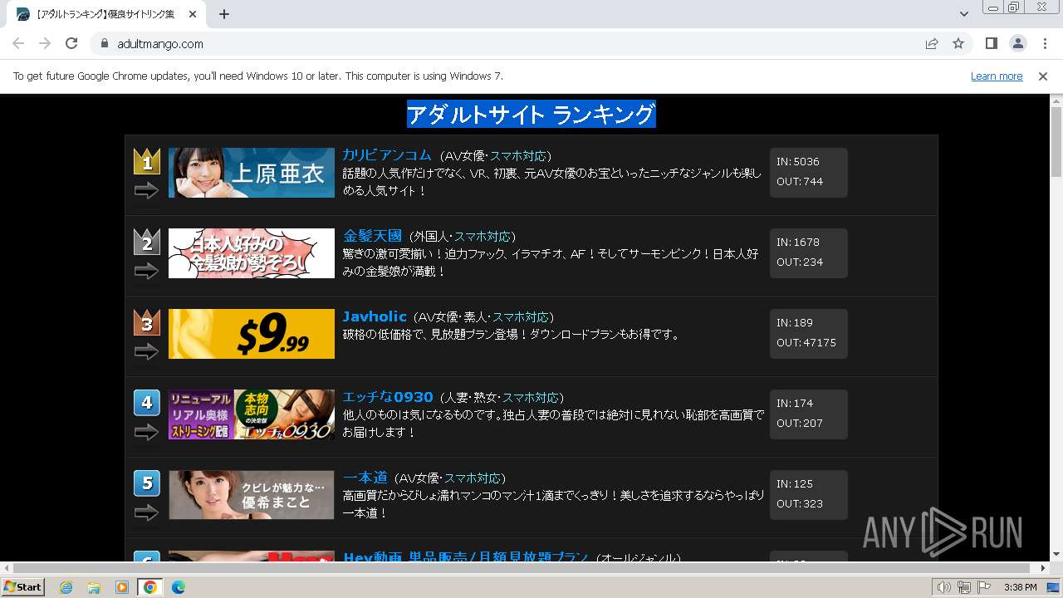Open the 金髪天國 link

pos(372,236)
